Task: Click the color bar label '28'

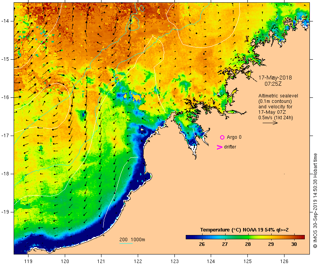Action: coord(248,244)
